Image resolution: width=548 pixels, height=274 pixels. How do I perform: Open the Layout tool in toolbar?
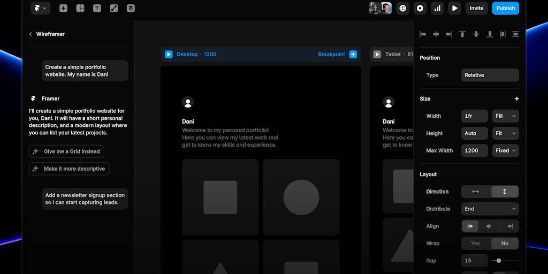tap(80, 9)
